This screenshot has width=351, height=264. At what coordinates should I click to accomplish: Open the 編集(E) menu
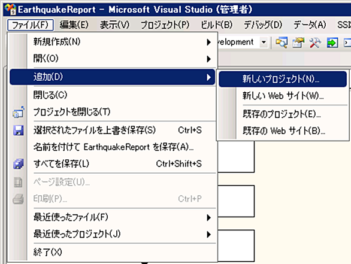(x=74, y=25)
